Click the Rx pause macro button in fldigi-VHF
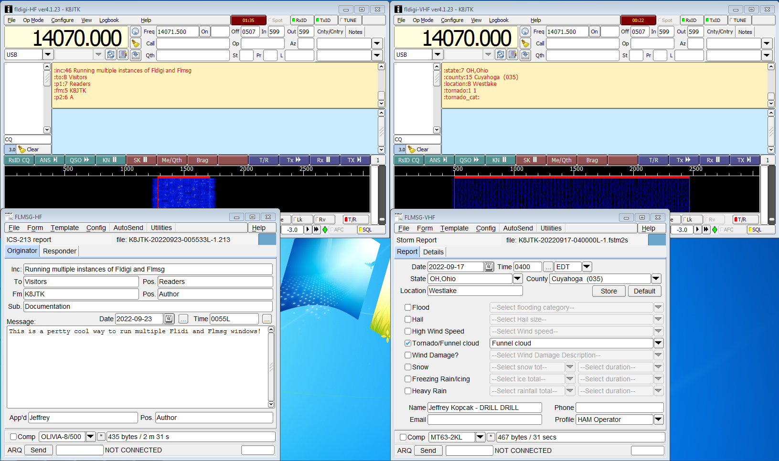The image size is (779, 461). pos(714,160)
